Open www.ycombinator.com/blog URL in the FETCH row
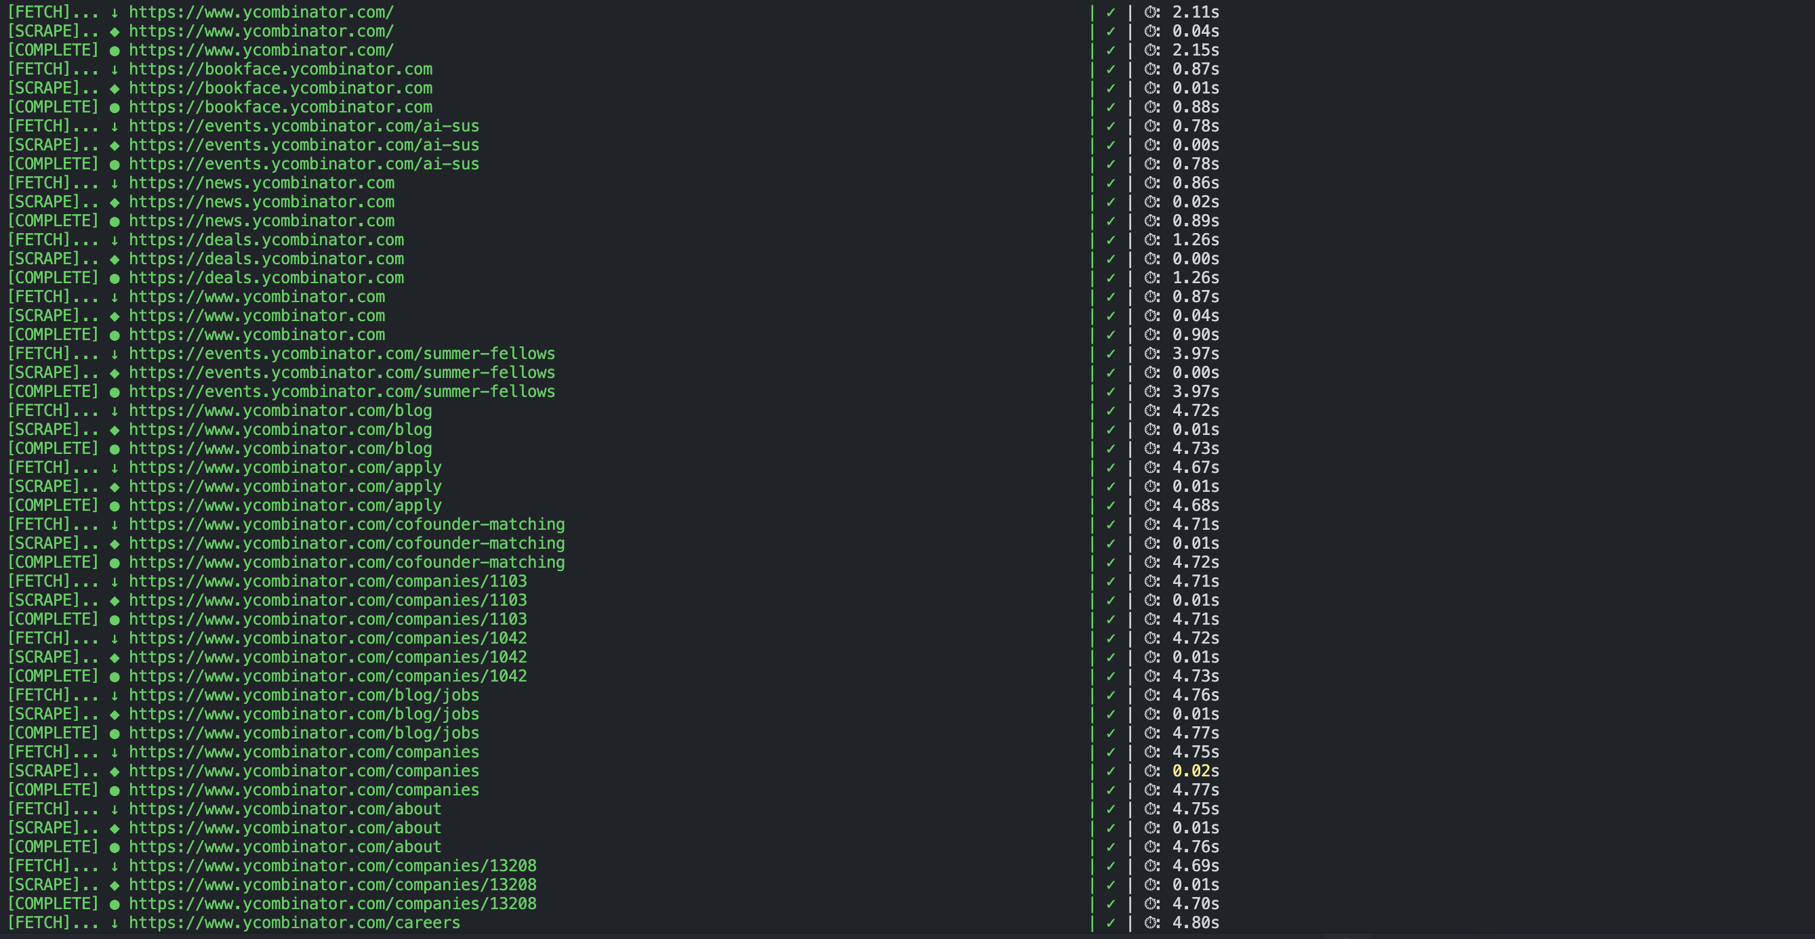 (x=281, y=411)
